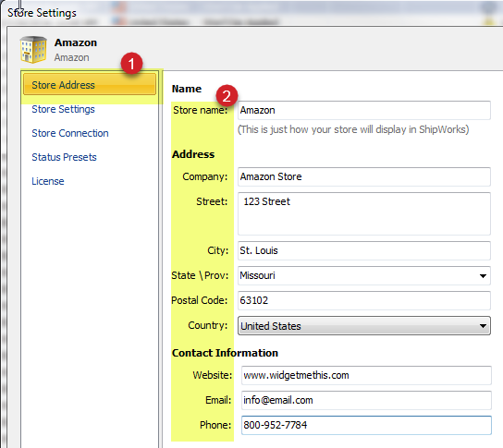Click the gray "Amazon" store type subtitle
The image size is (503, 448).
pyautogui.click(x=72, y=57)
